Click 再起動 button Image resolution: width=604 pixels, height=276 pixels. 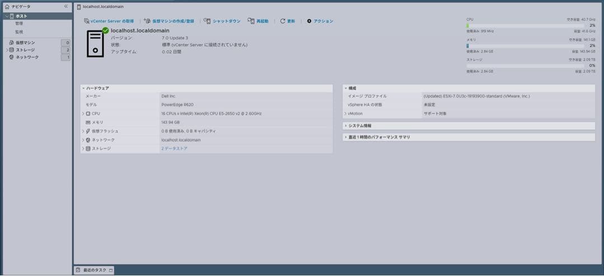(258, 21)
